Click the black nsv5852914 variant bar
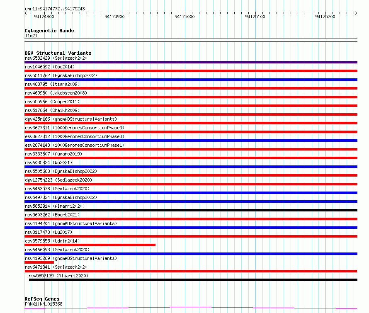Viewport: 369px width, 313px height. coord(191,210)
